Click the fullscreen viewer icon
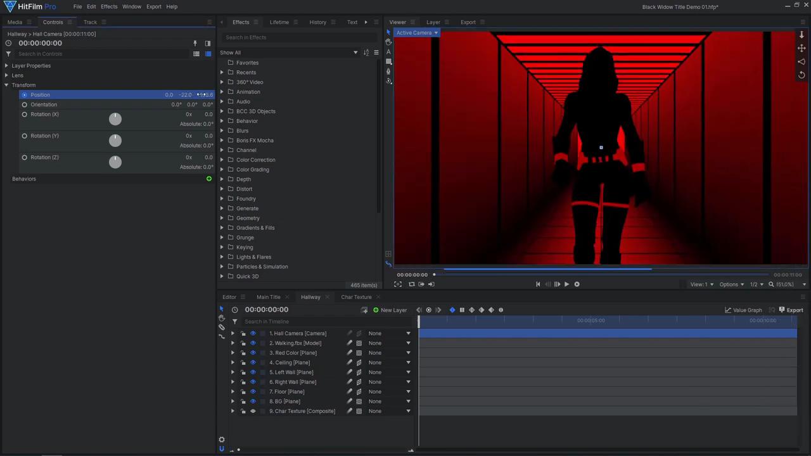This screenshot has height=456, width=811. click(x=398, y=284)
